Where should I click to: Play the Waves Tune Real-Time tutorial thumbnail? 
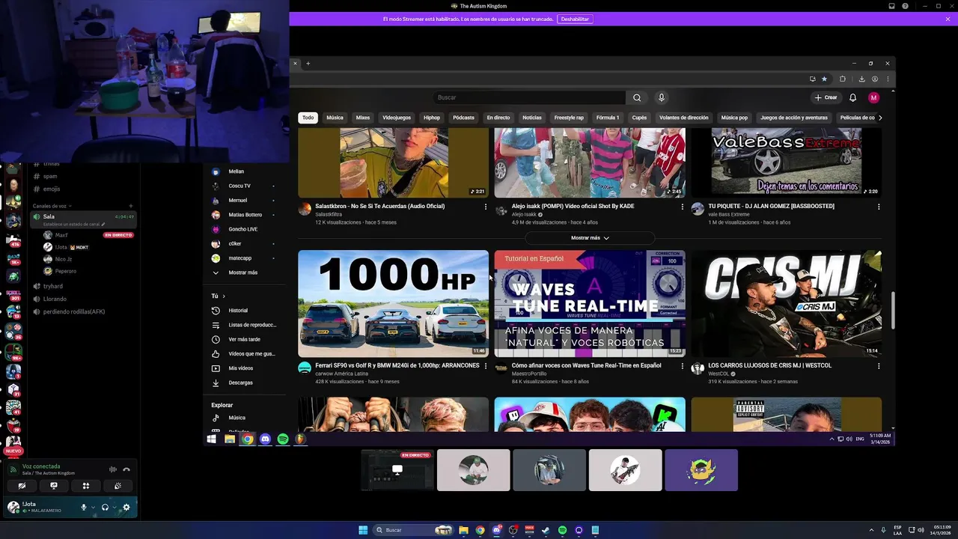pyautogui.click(x=590, y=303)
